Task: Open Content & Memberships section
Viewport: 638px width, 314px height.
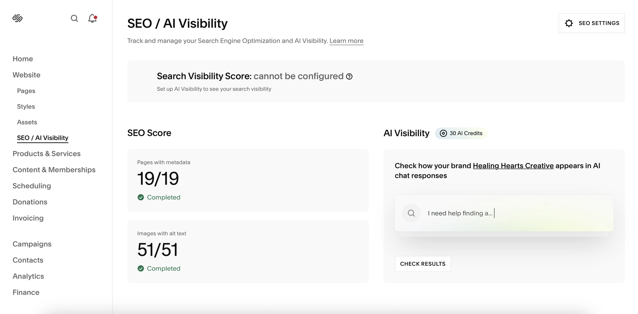Action: (54, 170)
